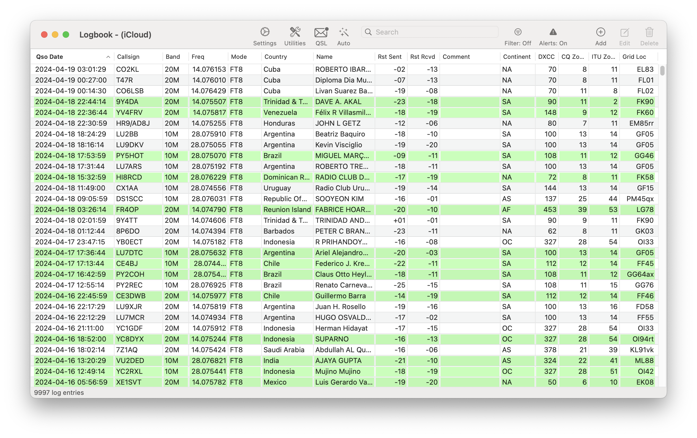
Task: Click name Guillermo Barra
Action: [x=340, y=296]
